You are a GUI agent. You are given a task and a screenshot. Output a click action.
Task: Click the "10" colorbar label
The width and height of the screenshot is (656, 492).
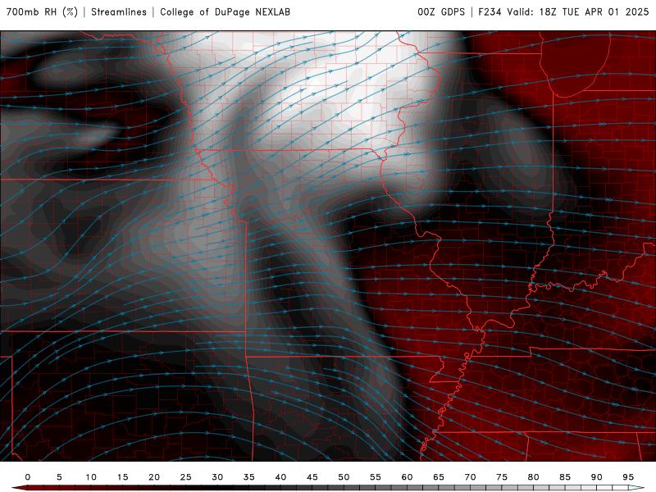click(x=91, y=477)
